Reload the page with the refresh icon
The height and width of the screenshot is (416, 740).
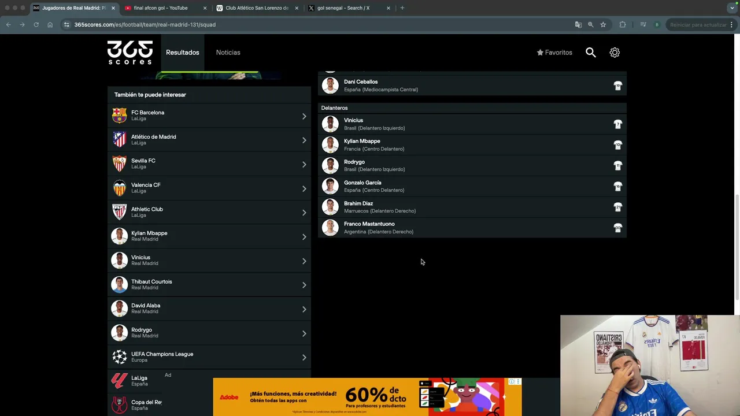pyautogui.click(x=36, y=25)
